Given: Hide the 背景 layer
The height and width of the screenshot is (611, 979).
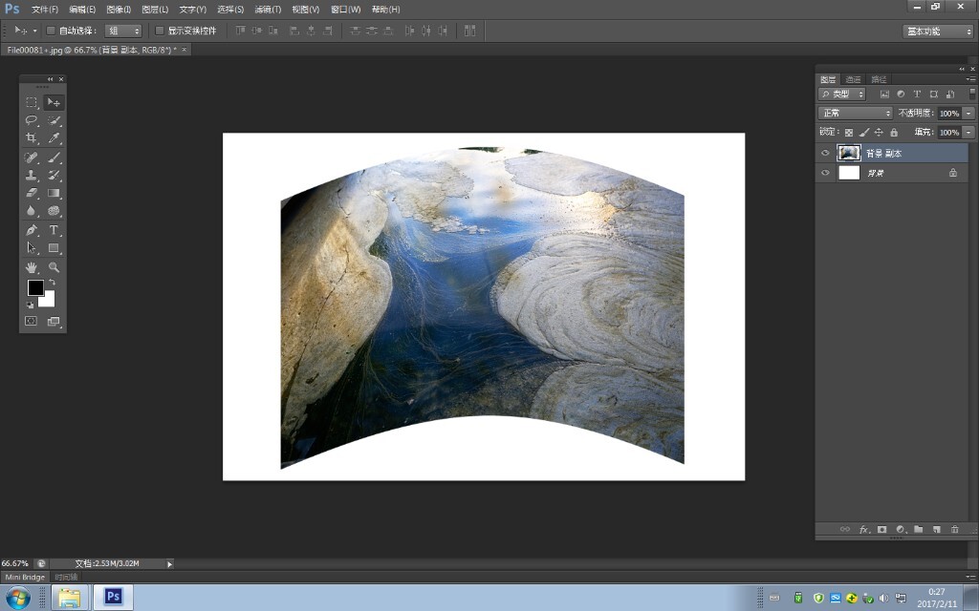Looking at the screenshot, I should point(825,173).
